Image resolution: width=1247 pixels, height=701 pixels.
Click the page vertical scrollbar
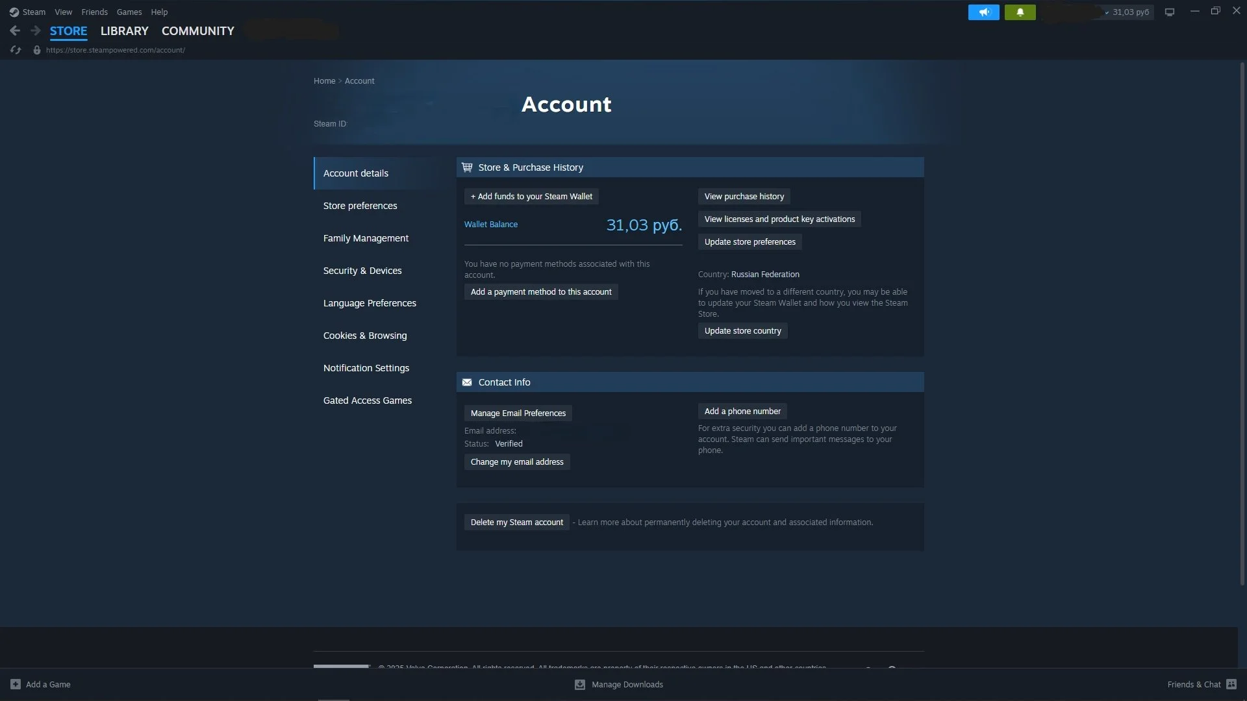[x=1242, y=325]
